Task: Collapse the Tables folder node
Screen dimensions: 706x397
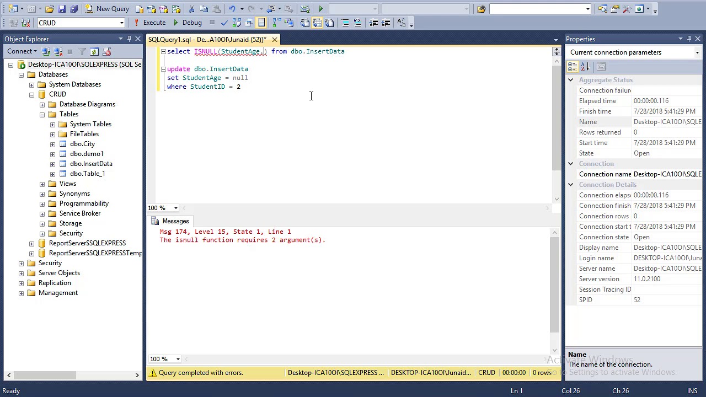Action: [x=42, y=114]
